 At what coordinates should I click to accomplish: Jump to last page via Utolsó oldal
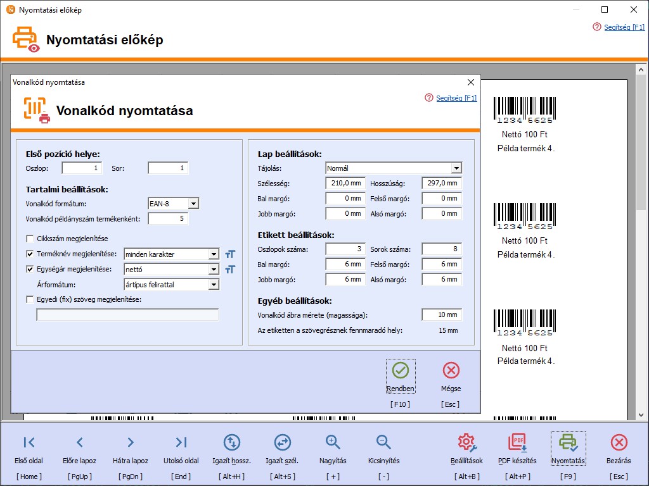[x=181, y=442]
